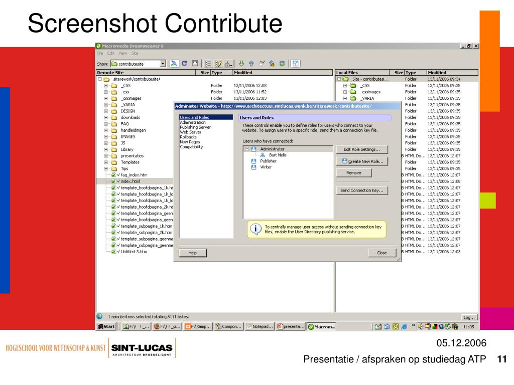Expand the downloads folder
Viewport: 514px width, 385px height.
coord(106,117)
